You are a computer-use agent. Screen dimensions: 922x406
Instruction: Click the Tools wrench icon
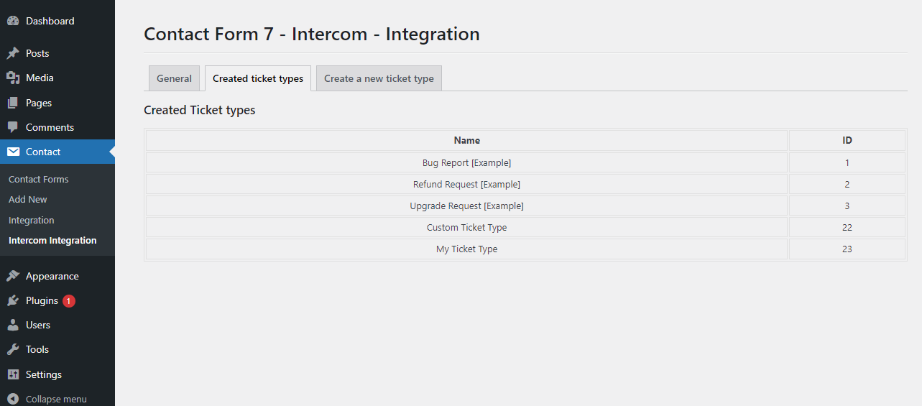tap(13, 349)
